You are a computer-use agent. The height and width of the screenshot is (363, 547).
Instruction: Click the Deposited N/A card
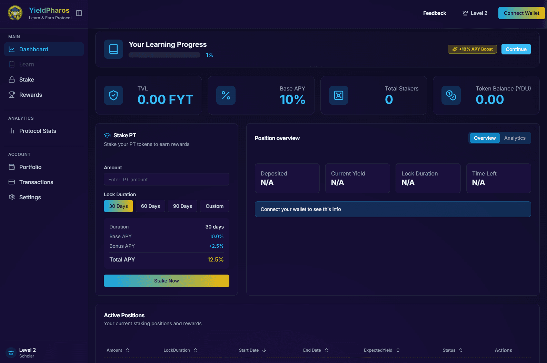click(287, 178)
